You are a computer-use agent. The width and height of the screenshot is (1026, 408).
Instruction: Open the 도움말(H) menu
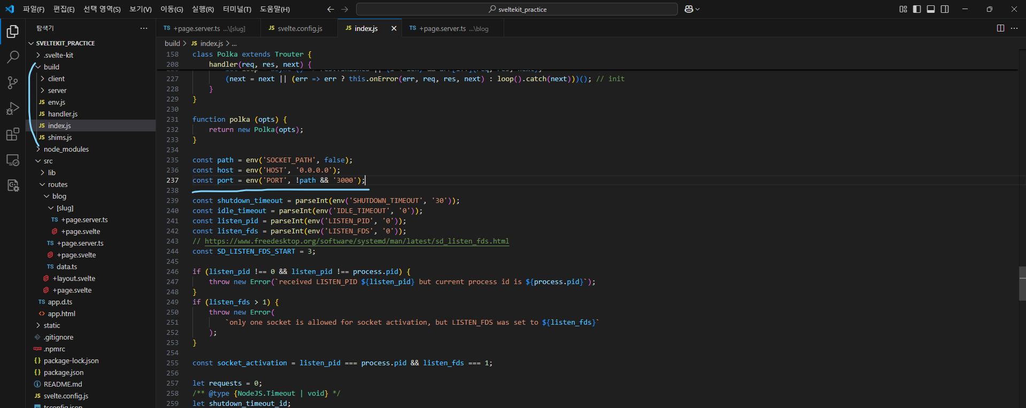275,9
